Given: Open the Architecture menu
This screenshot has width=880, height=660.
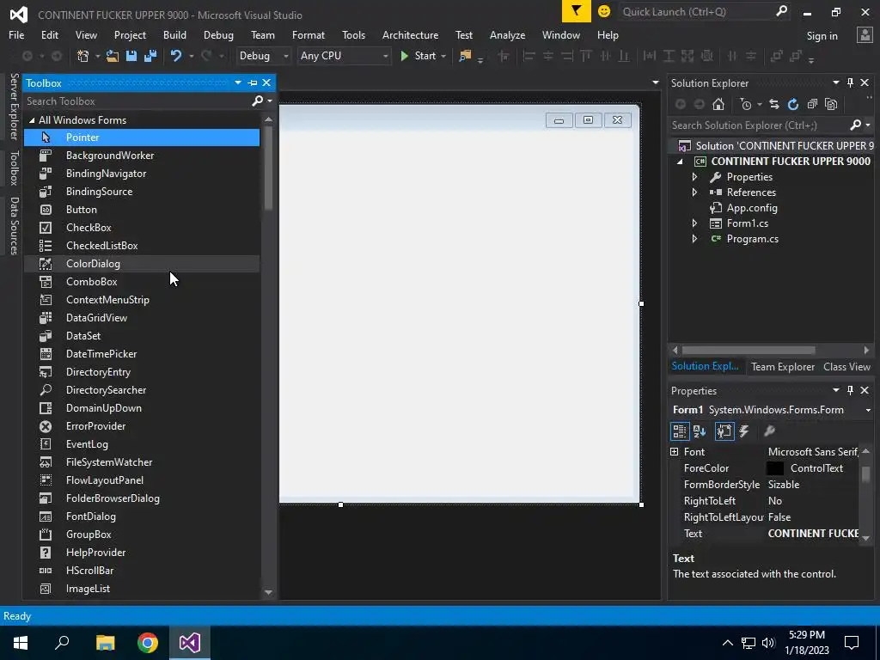Looking at the screenshot, I should coord(410,34).
